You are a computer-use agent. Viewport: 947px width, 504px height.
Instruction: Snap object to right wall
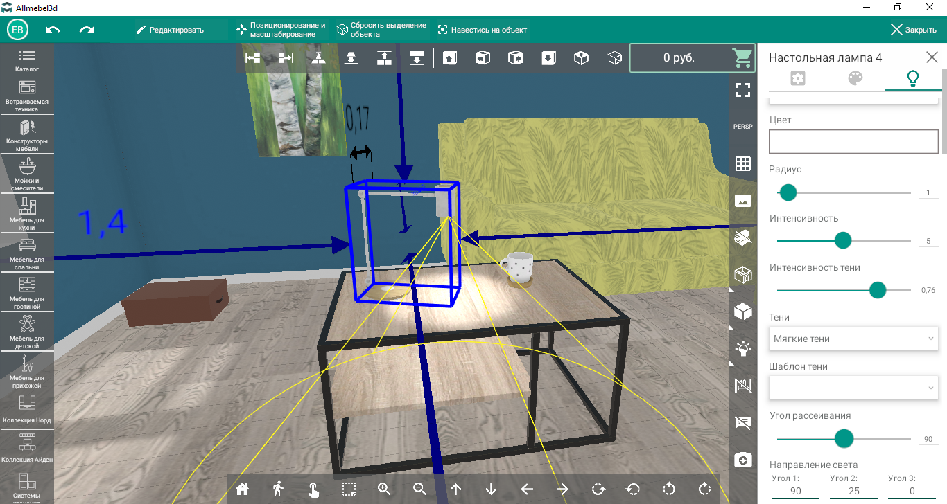(x=286, y=58)
